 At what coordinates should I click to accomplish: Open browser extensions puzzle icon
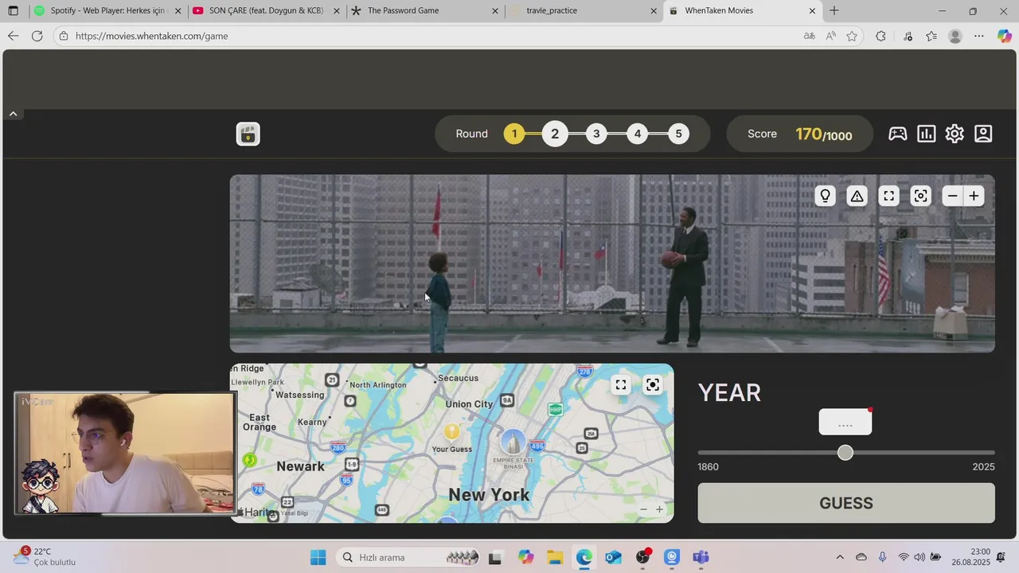click(880, 36)
